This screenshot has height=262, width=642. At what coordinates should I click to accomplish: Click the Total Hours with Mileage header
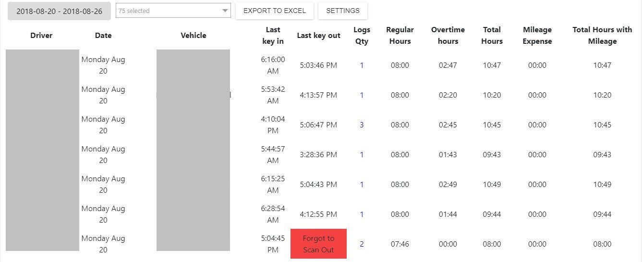click(602, 36)
